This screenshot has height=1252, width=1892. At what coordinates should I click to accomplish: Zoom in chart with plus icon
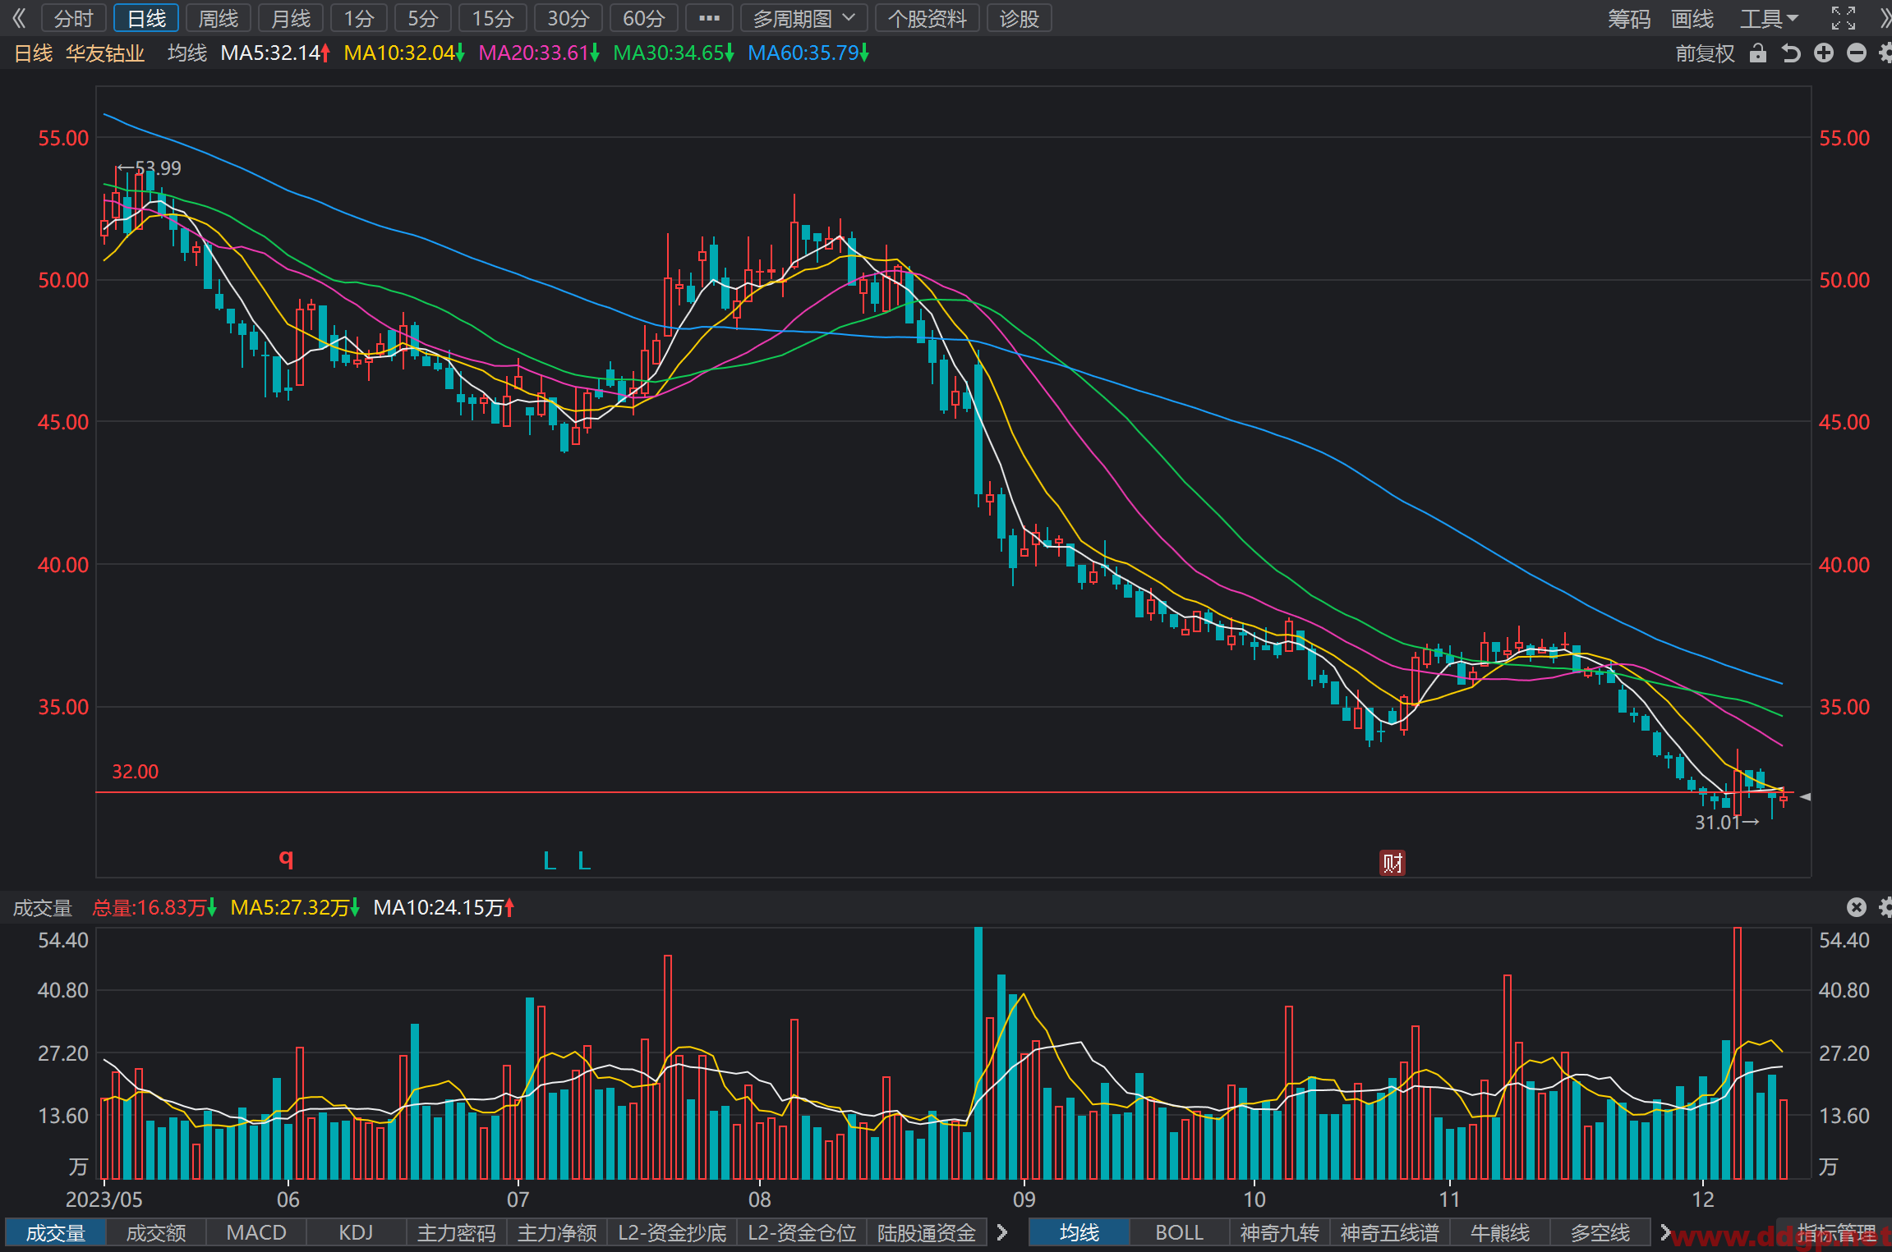(1824, 53)
